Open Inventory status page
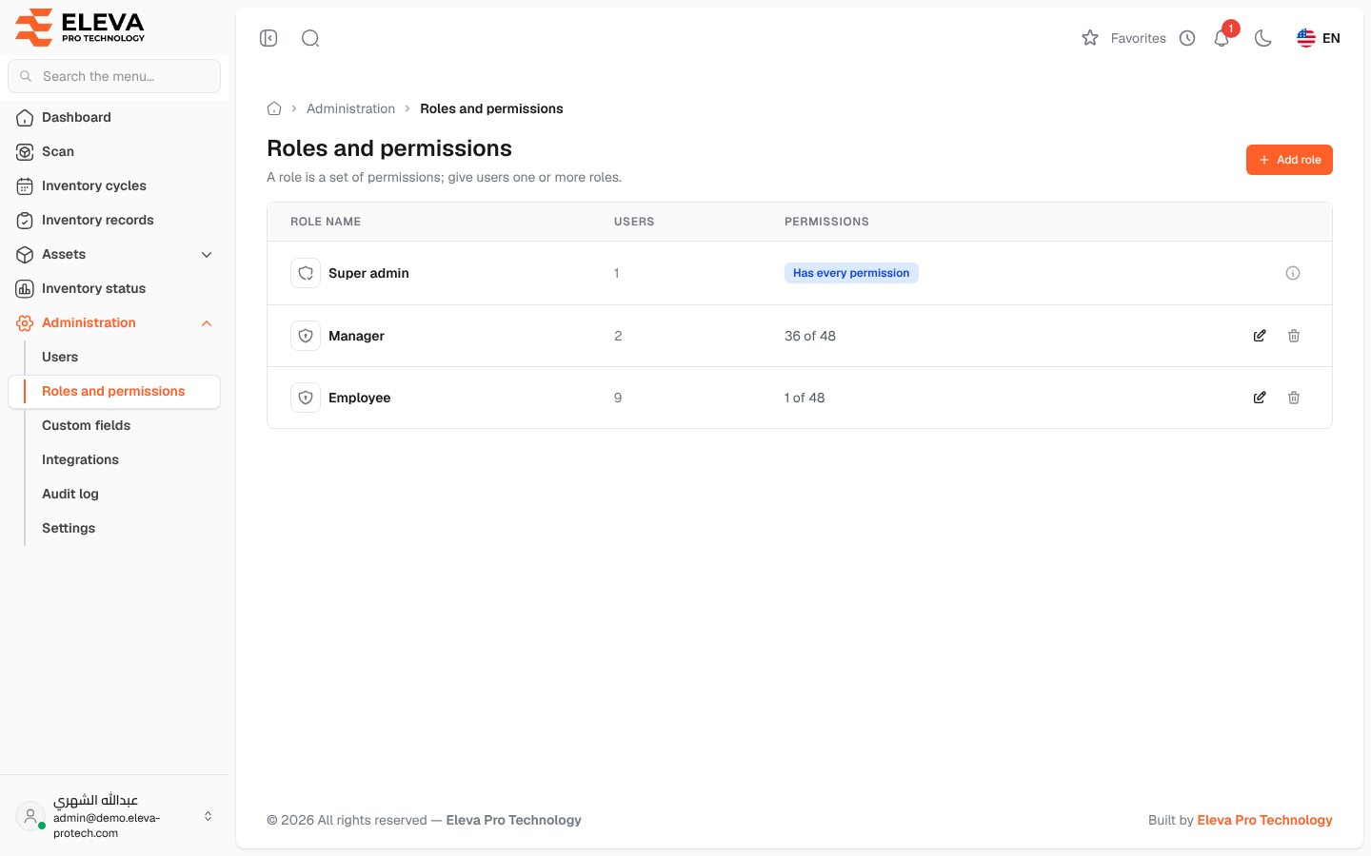This screenshot has height=856, width=1371. click(x=114, y=288)
